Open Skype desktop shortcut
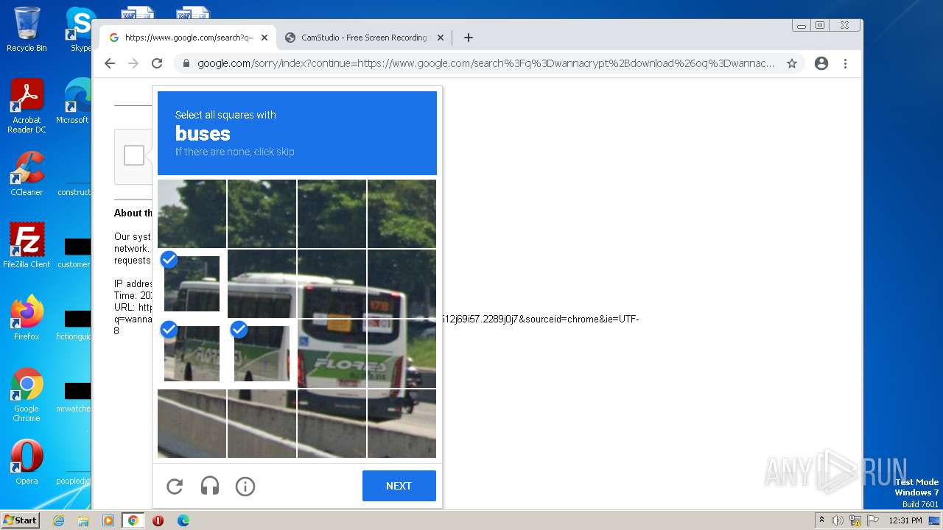 click(80, 29)
